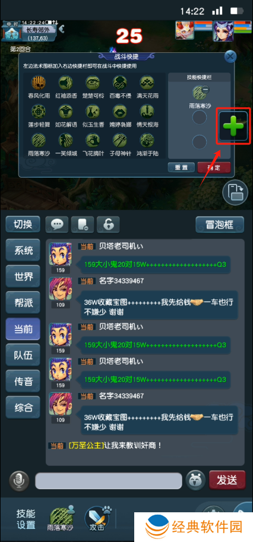Tap the green plus add button
The image size is (253, 542).
233,126
